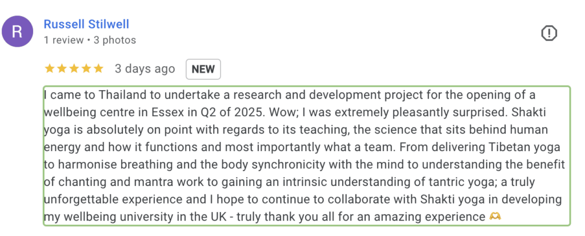Screen dimensions: 585x236
Task: Select the fifth yellow rating star
Action: [x=99, y=69]
